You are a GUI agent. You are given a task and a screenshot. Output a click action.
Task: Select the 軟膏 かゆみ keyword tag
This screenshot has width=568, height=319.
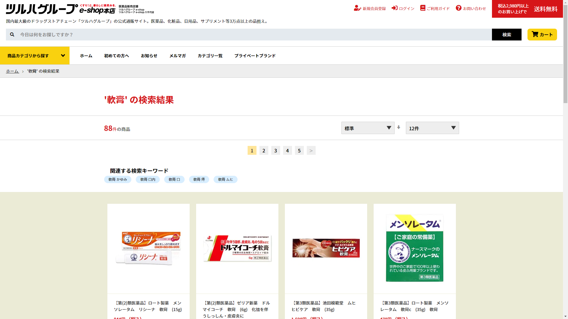coord(118,180)
